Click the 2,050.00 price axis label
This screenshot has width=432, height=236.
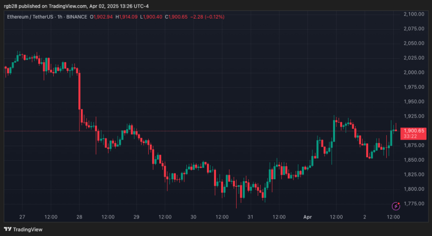[414, 44]
